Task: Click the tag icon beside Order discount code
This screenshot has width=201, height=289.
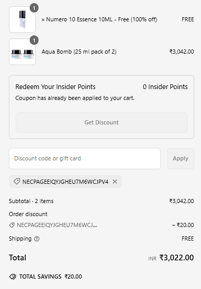Action: (12, 225)
